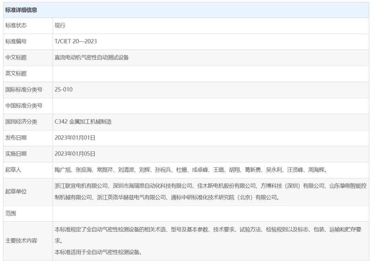The width and height of the screenshot is (372, 261).
Task: Click the 标准详细信息 table header
Action: click(21, 10)
